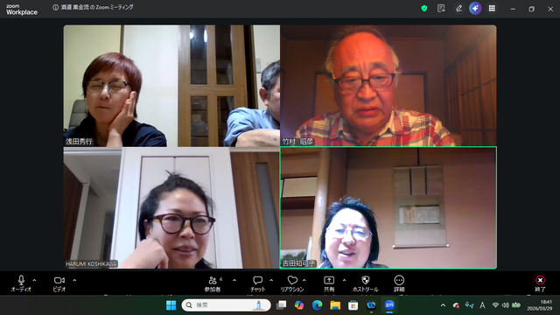Screen dimensions: 560x315
Task: Change view layout grid icon
Action: coord(492,8)
